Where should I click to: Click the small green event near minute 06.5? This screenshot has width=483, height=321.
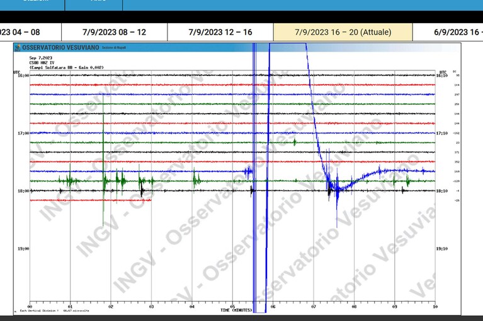click(295, 142)
